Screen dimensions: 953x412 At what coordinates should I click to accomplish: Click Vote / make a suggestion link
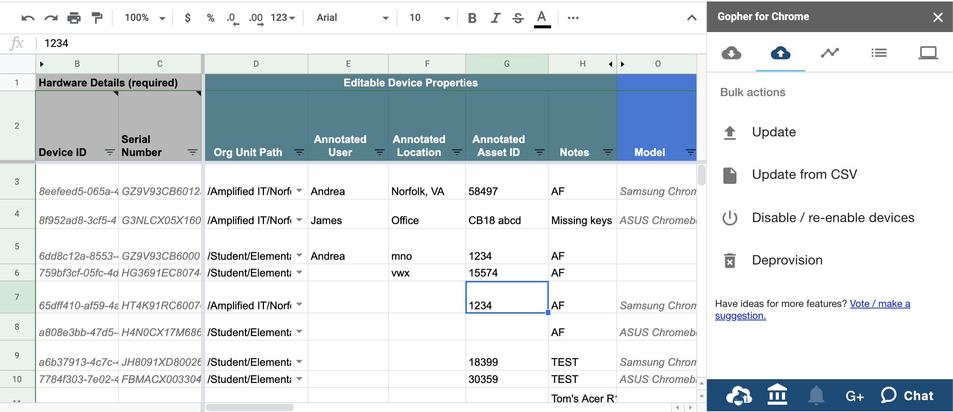pos(880,304)
